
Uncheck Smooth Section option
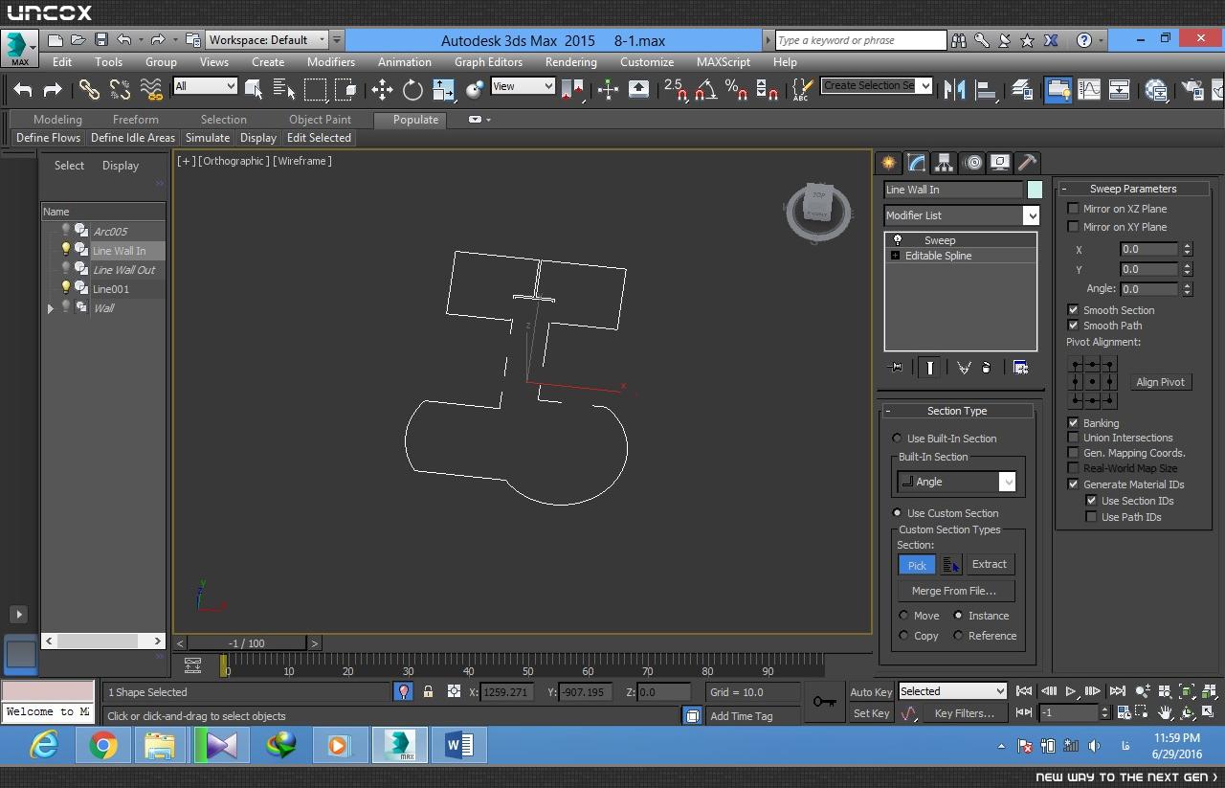[x=1073, y=310]
